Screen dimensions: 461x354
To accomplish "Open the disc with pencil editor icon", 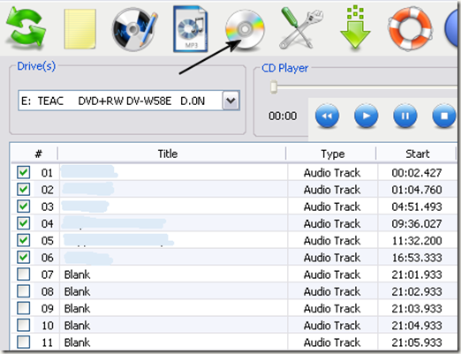I will point(134,28).
